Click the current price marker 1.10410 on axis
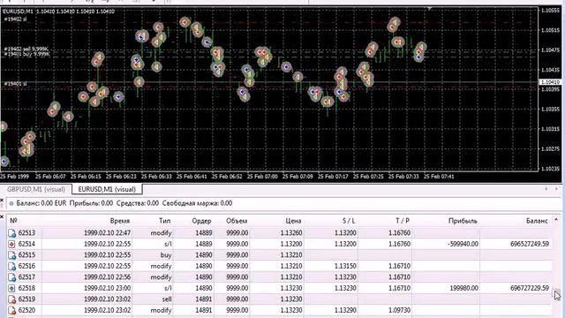This screenshot has width=565, height=318. tap(550, 82)
